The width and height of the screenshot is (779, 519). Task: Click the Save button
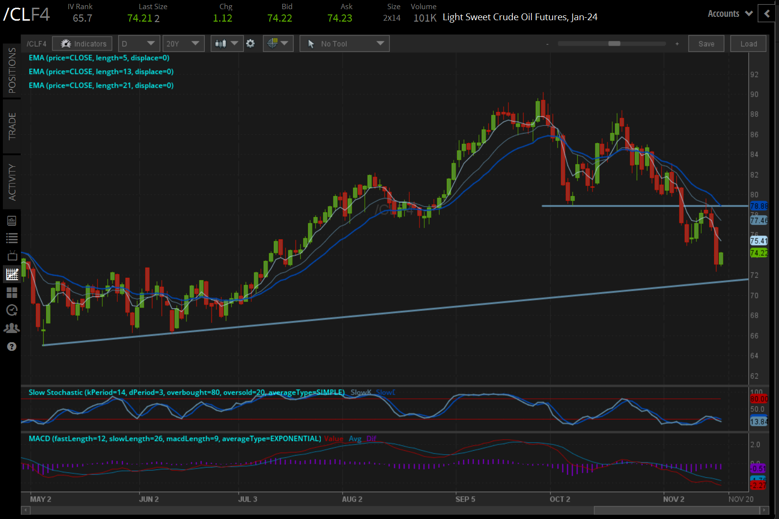click(x=706, y=44)
